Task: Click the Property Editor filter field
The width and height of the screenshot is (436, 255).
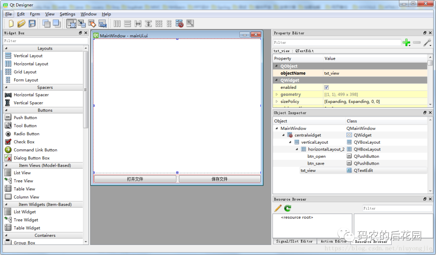Action: click(x=337, y=42)
